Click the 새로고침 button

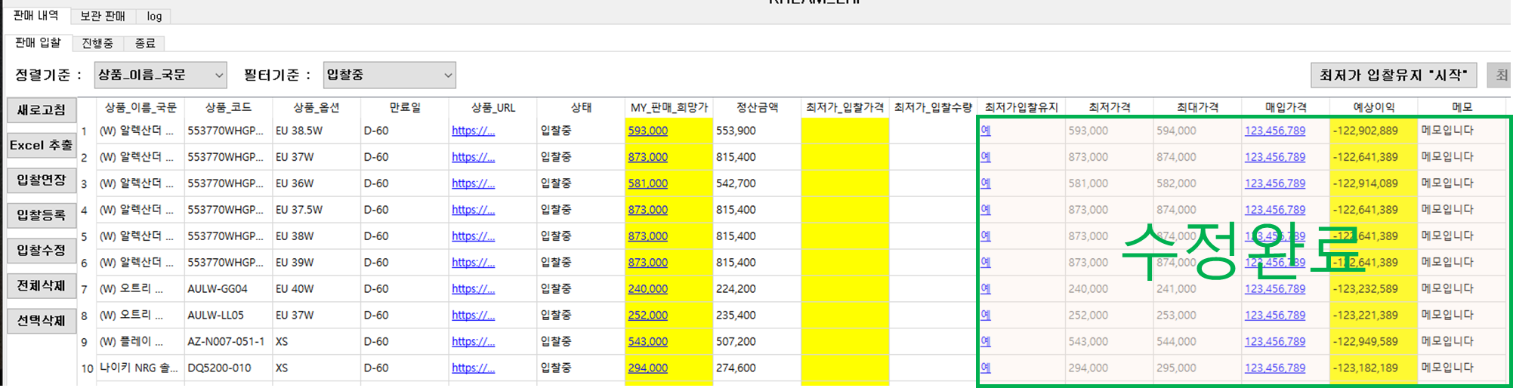42,110
